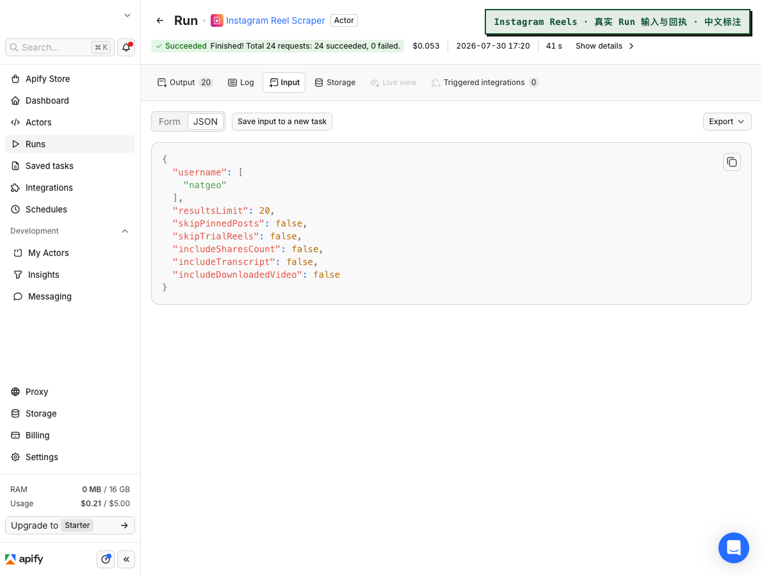Click the 41 s run duration
The width and height of the screenshot is (762, 576).
(554, 46)
